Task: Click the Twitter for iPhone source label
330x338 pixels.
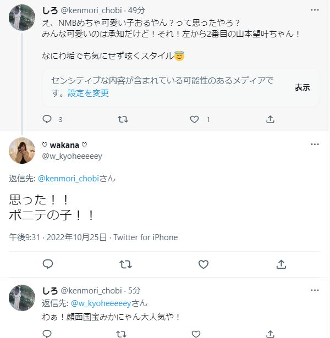Action: [x=146, y=237]
